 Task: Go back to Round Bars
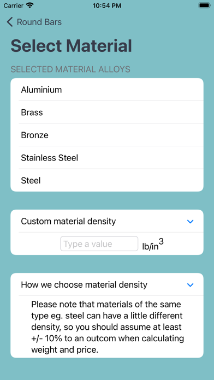[x=34, y=22]
